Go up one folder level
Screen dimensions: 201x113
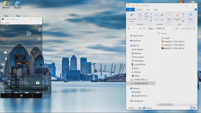click(x=141, y=29)
